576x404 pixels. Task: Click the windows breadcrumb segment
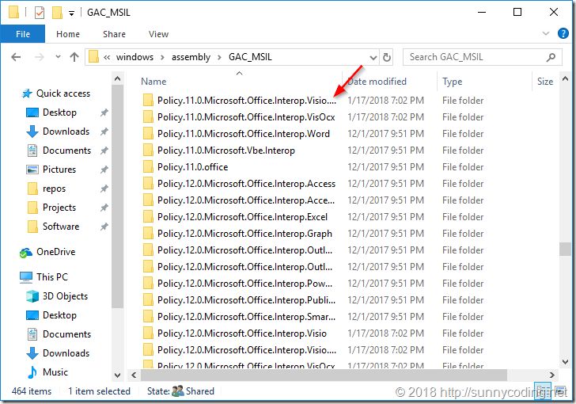135,57
